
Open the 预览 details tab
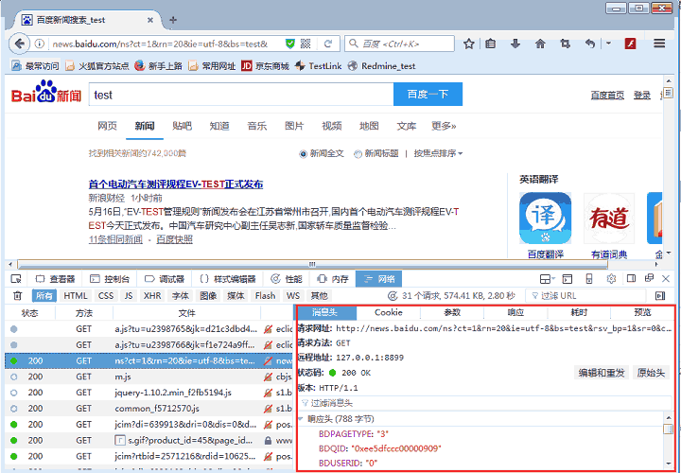pyautogui.click(x=642, y=312)
